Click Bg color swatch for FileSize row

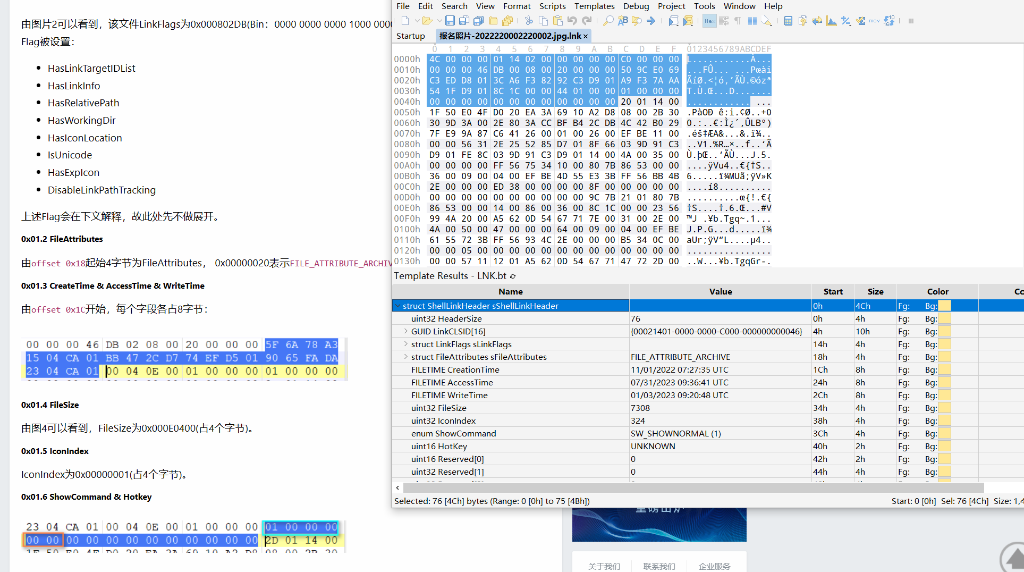point(944,408)
